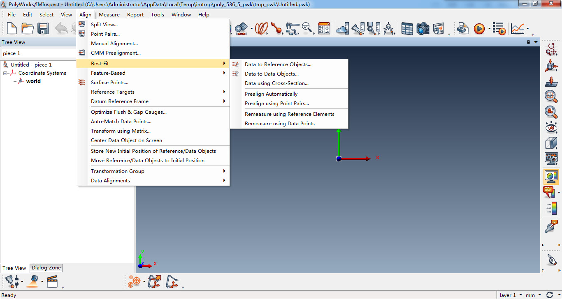
Task: Open the Measure menu
Action: tap(109, 15)
